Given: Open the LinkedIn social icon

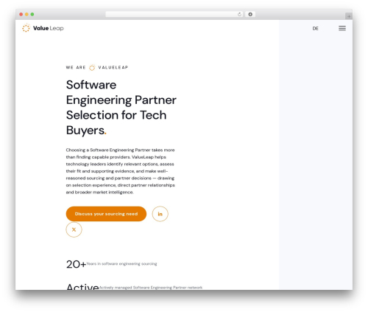Looking at the screenshot, I should (160, 214).
